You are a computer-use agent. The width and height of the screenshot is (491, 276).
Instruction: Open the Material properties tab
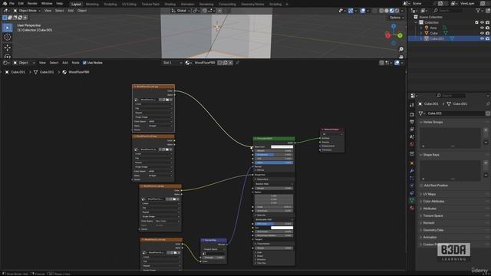(x=412, y=208)
